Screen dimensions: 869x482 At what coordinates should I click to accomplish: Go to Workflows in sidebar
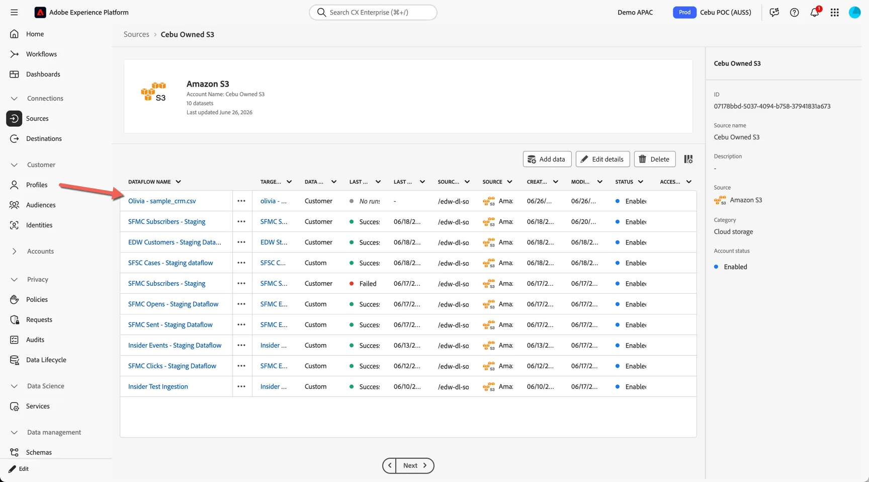pyautogui.click(x=41, y=54)
